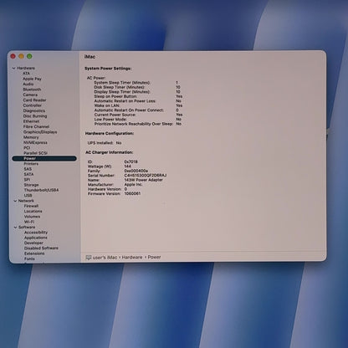Click the "UPS Installed:" label
The width and height of the screenshot is (348, 348).
100,143
